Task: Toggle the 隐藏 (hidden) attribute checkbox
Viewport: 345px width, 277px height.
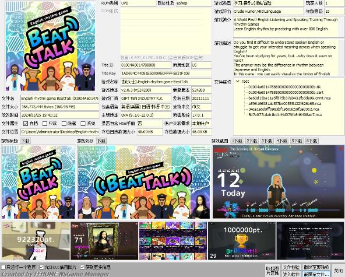Action: coord(64,124)
